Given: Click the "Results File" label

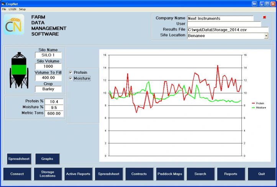Looking at the screenshot, I should point(174,29).
